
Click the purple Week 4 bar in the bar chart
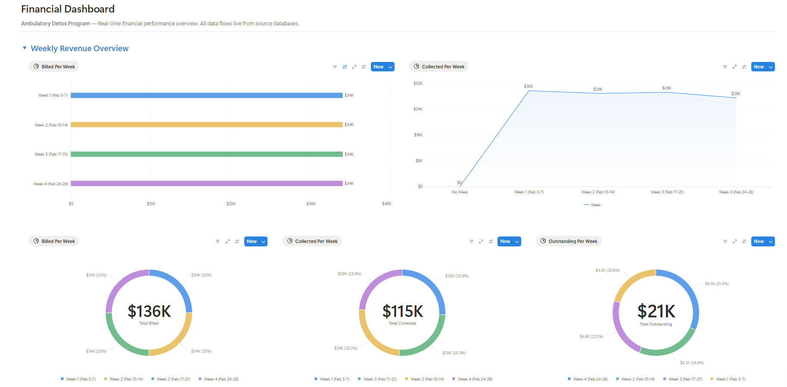pyautogui.click(x=207, y=184)
